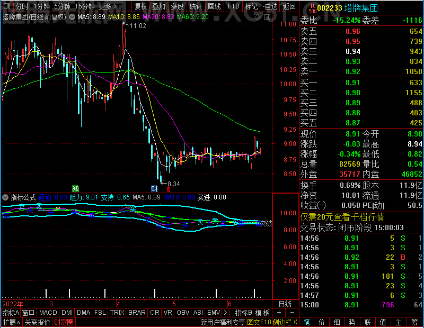The height and width of the screenshot is (328, 424).
Task: Open the 扩展 expander at the bottom
Action: pos(12,322)
